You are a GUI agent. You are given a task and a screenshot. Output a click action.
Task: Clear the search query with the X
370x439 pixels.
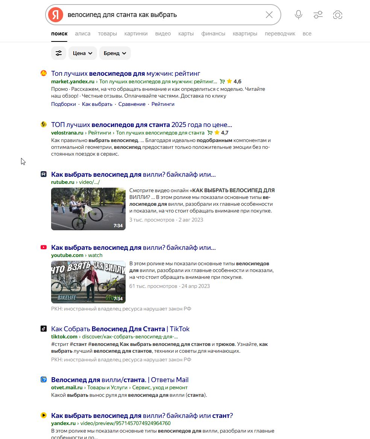[x=269, y=15]
